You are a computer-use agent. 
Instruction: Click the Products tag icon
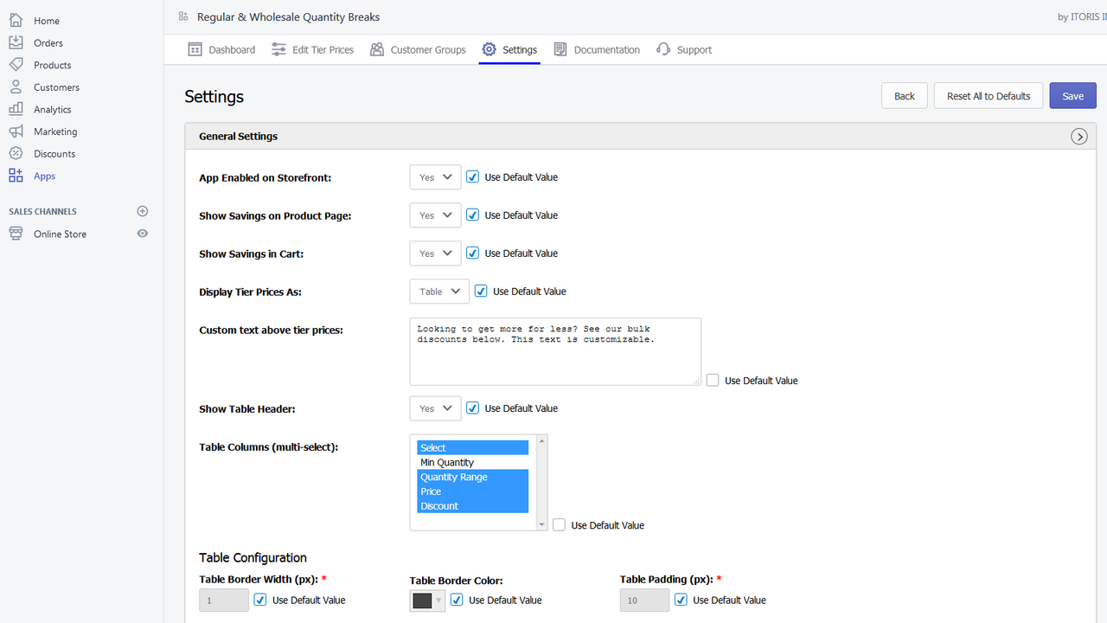coord(16,65)
